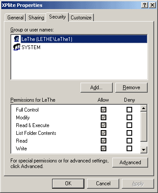
Task: Go to the Customize tab
Action: [81, 18]
